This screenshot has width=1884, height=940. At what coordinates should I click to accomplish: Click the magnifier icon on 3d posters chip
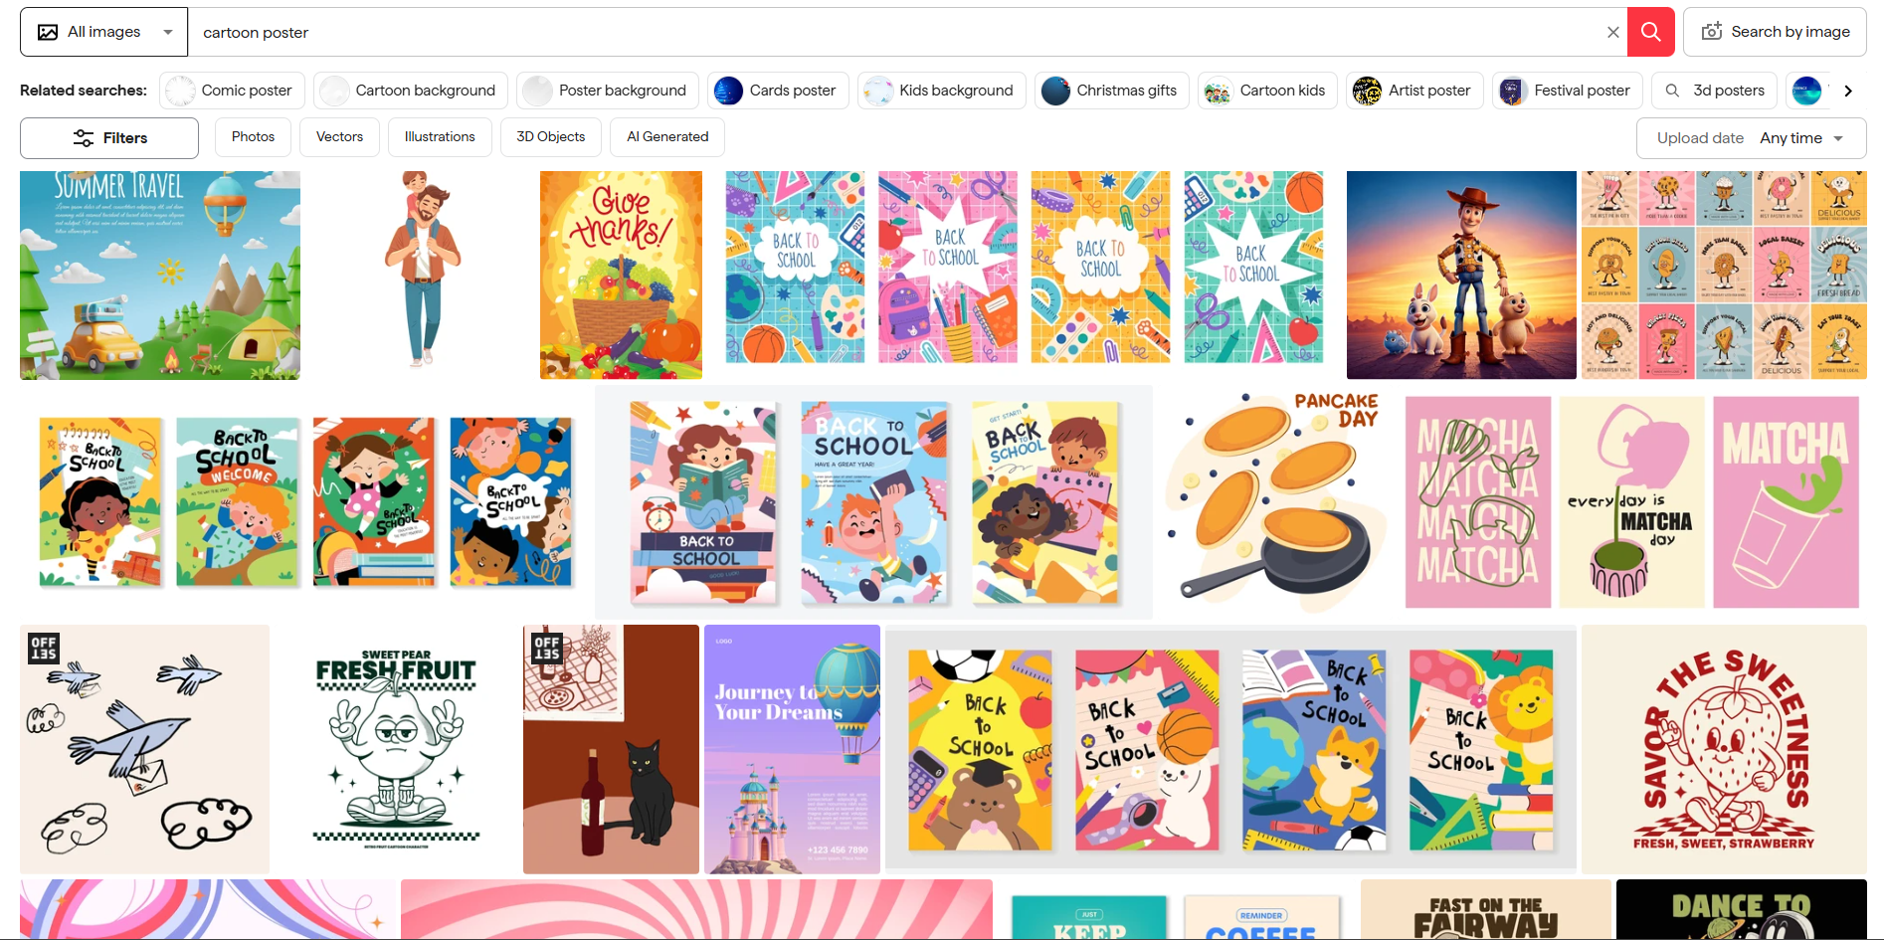click(x=1672, y=91)
